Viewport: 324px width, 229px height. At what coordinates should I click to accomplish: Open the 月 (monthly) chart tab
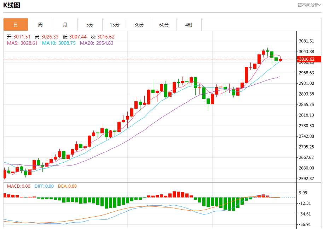click(65, 25)
